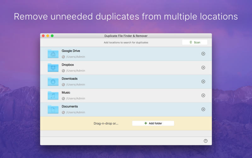Select the Music folder icon
Screen dimensions: 252x158
[x=53, y=95]
